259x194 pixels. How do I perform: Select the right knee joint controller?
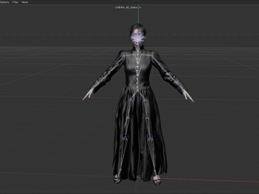click(x=149, y=137)
